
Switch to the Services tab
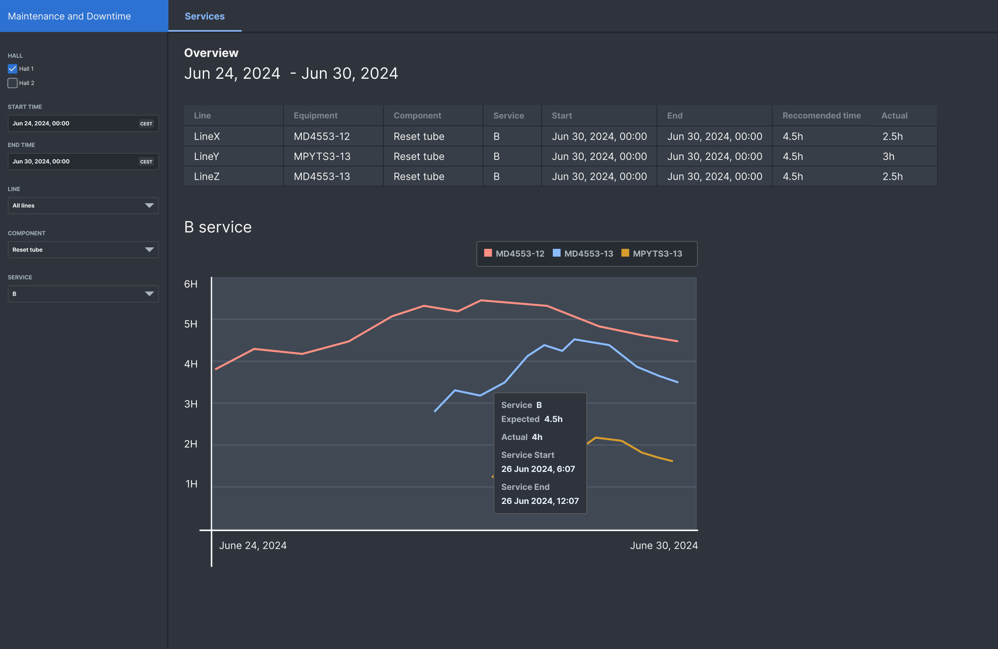tap(205, 16)
